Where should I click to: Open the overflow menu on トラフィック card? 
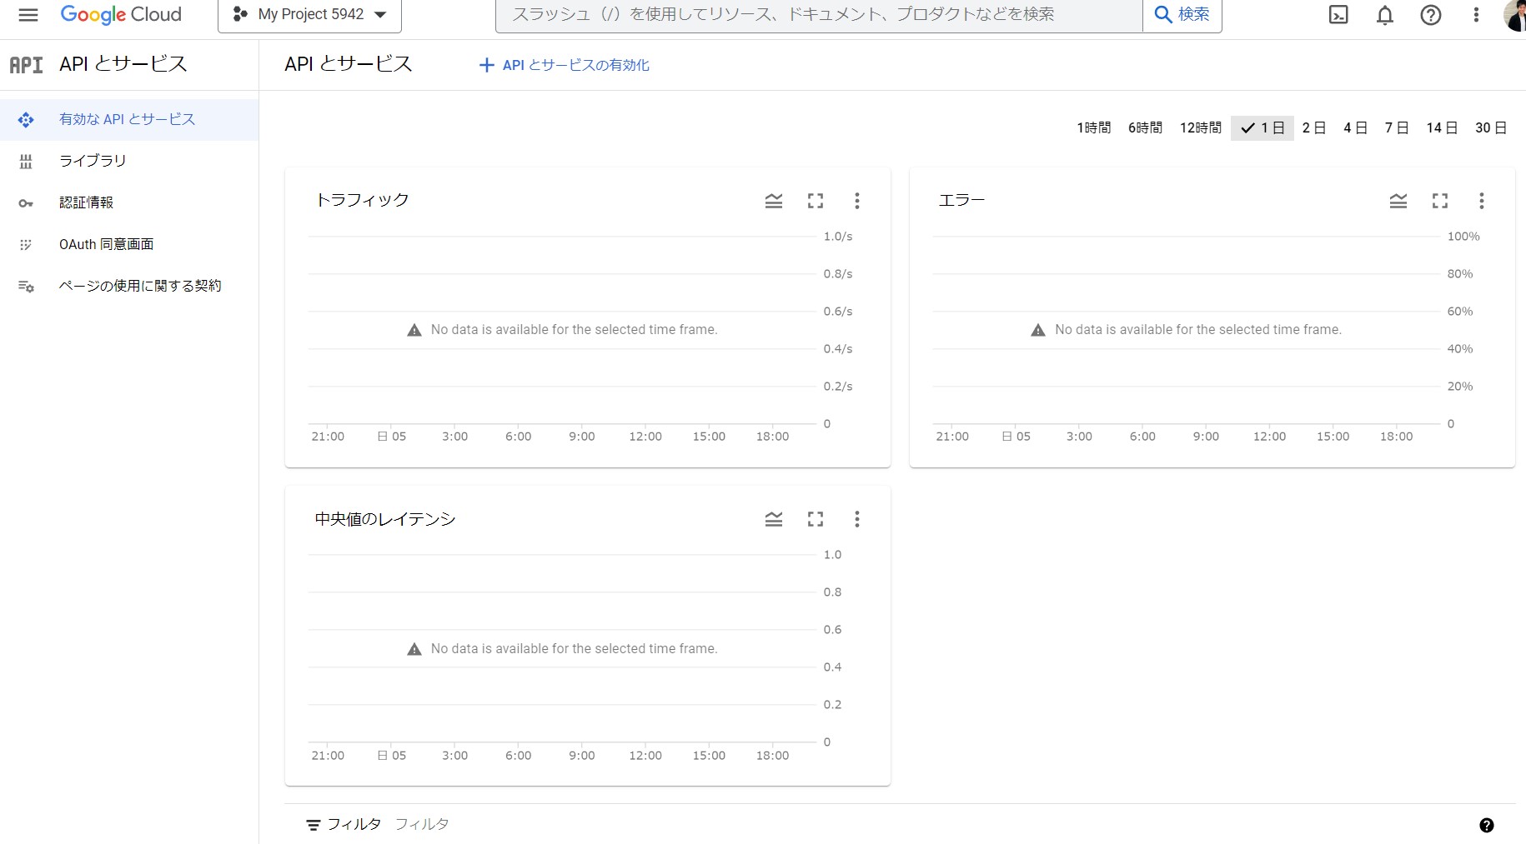click(857, 200)
